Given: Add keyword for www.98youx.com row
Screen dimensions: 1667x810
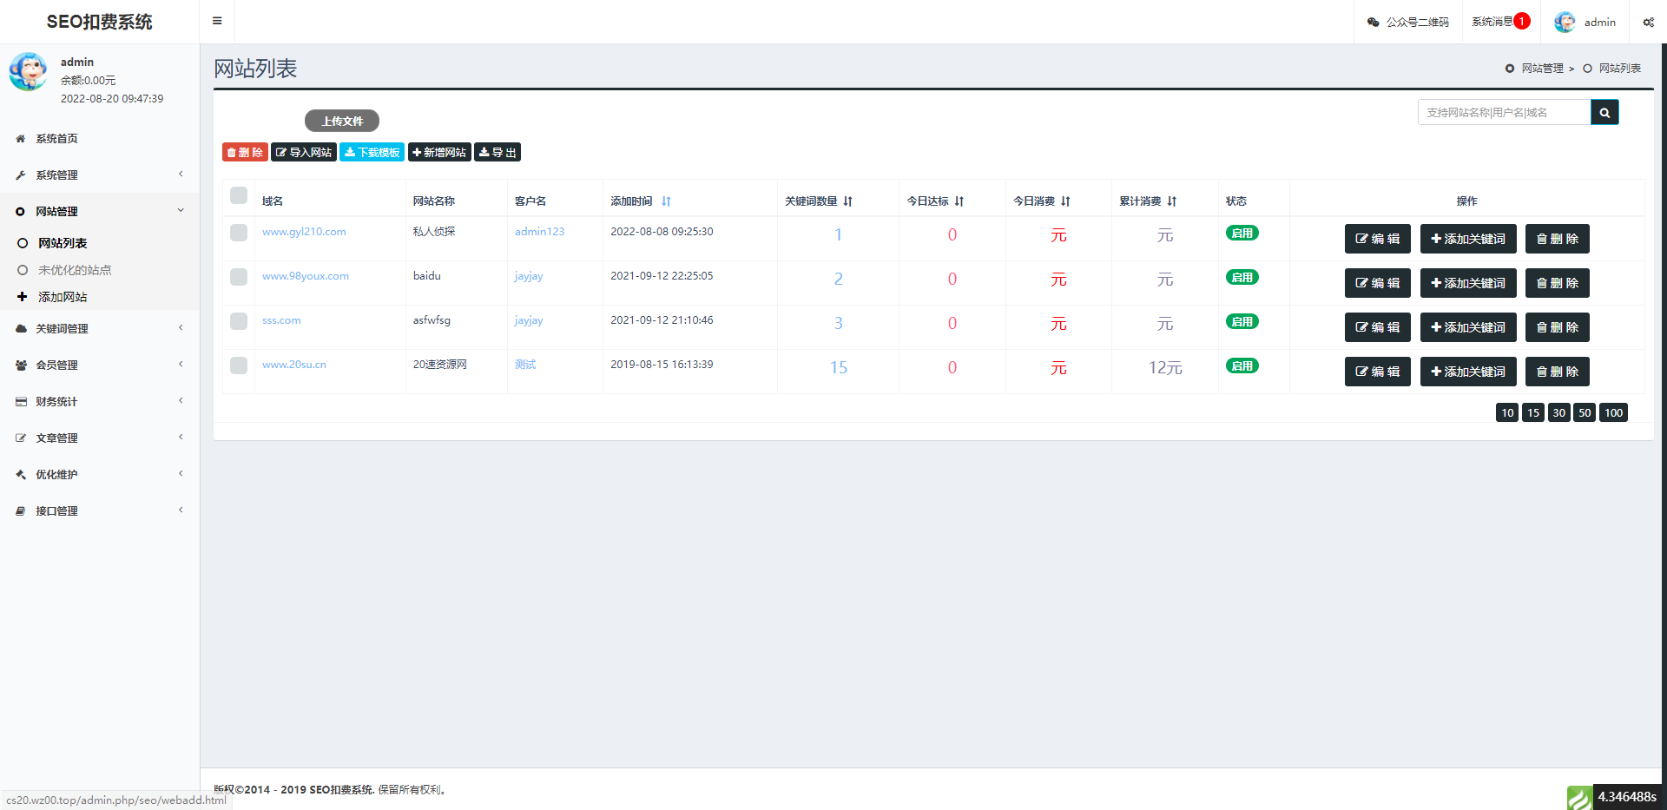Looking at the screenshot, I should coord(1468,283).
